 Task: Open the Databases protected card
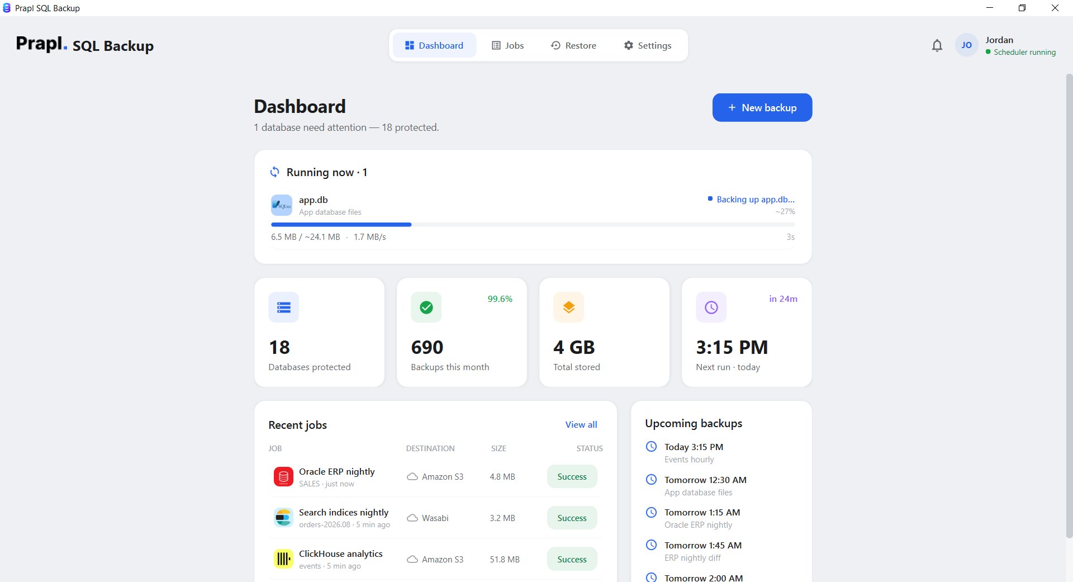(319, 332)
